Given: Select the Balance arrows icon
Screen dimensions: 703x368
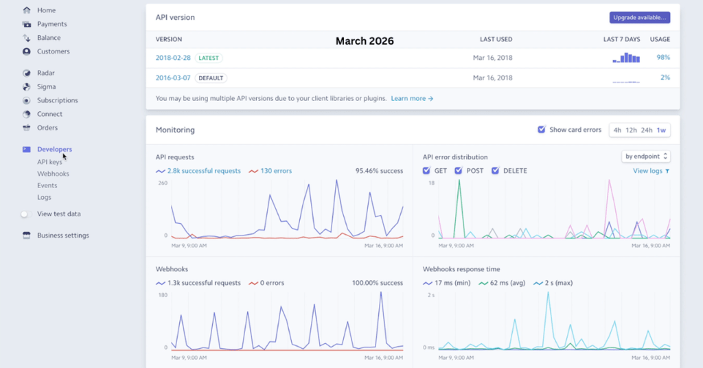Looking at the screenshot, I should tap(27, 38).
